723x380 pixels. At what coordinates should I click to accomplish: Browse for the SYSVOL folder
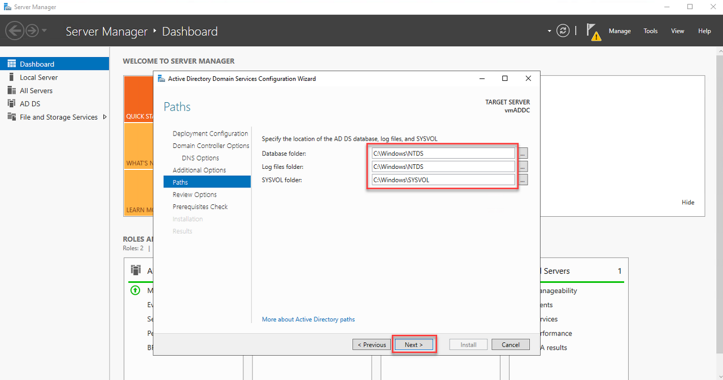(x=523, y=180)
